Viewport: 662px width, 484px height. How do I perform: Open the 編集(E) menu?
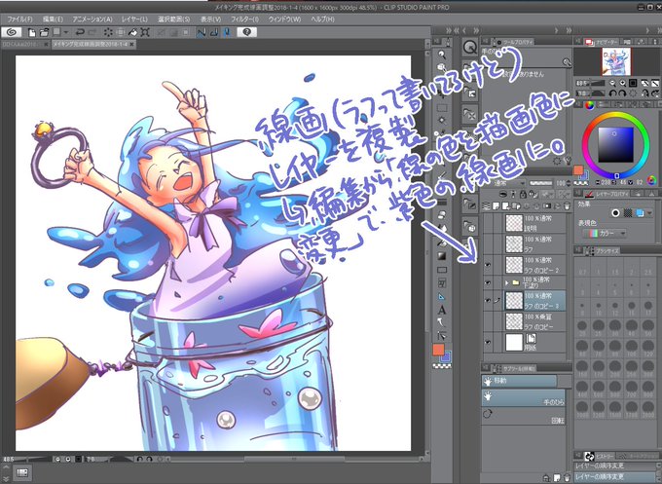tap(53, 19)
